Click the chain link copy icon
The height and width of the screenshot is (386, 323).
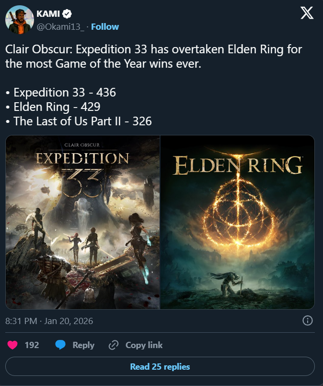coord(114,345)
